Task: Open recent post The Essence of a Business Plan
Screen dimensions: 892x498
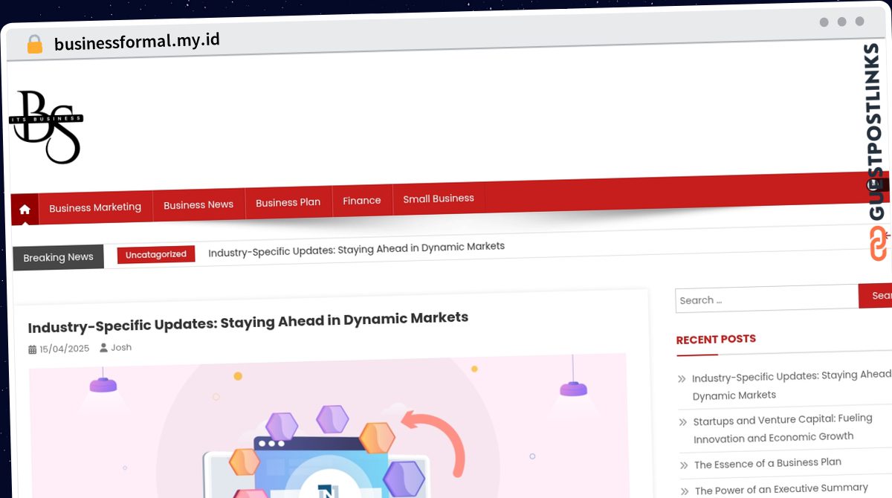Action: point(768,463)
